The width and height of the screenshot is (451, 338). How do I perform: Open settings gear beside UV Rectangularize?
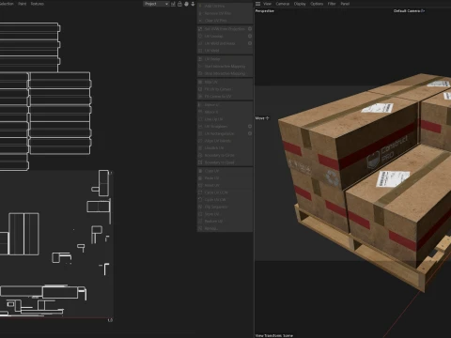250,133
